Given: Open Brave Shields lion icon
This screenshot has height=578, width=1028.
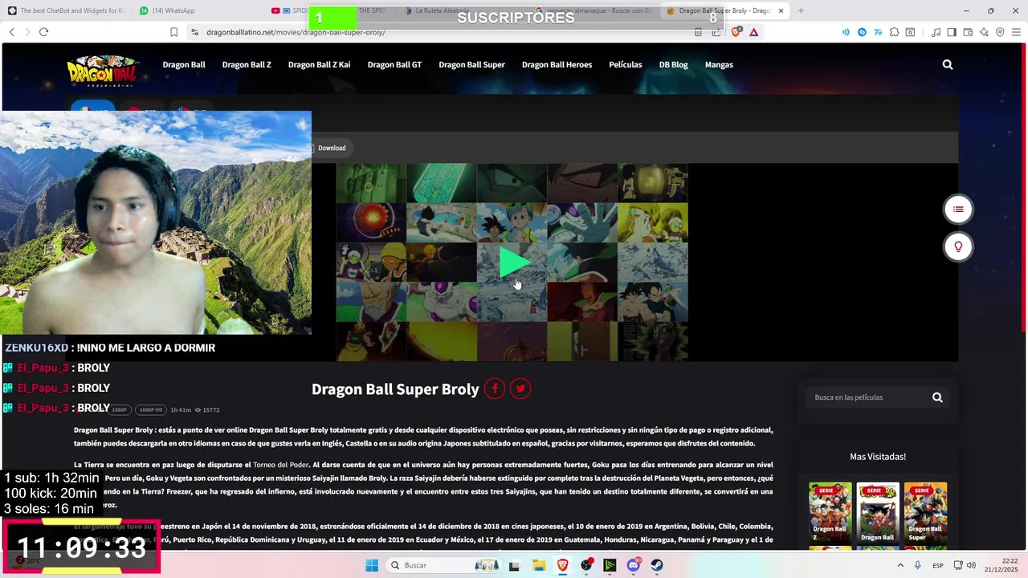Looking at the screenshot, I should click(x=737, y=32).
